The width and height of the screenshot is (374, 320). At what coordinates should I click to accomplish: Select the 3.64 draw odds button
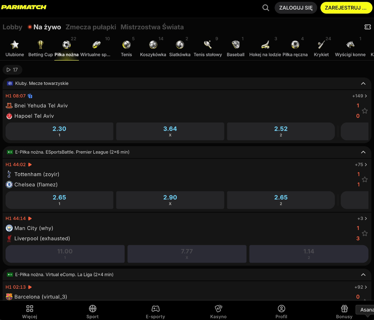tap(170, 131)
